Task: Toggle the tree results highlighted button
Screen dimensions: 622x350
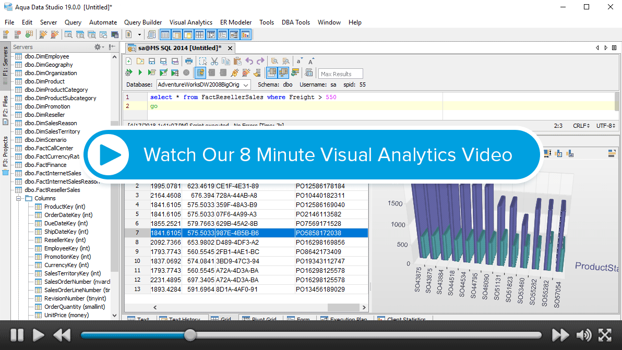Action: [x=283, y=73]
